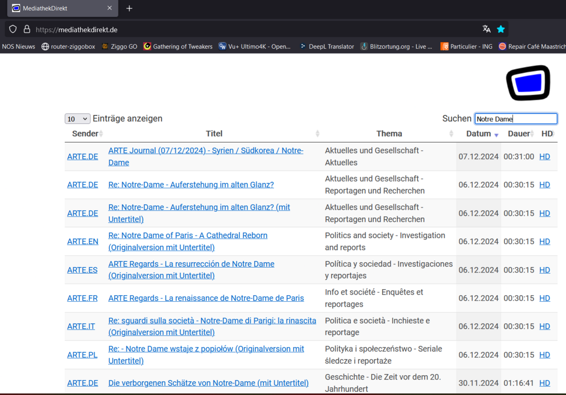This screenshot has width=566, height=395.
Task: Open the entries-per-page dropdown showing 10
Action: [77, 119]
